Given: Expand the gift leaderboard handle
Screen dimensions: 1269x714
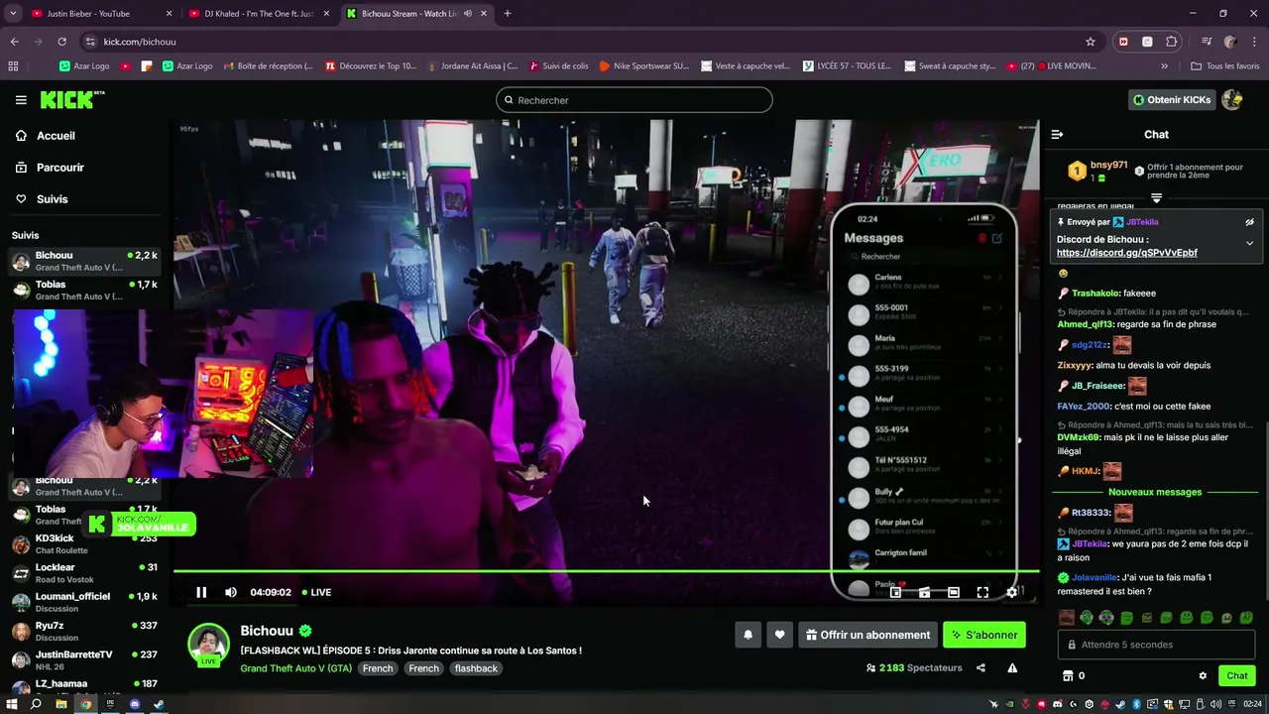Looking at the screenshot, I should pos(1156,198).
